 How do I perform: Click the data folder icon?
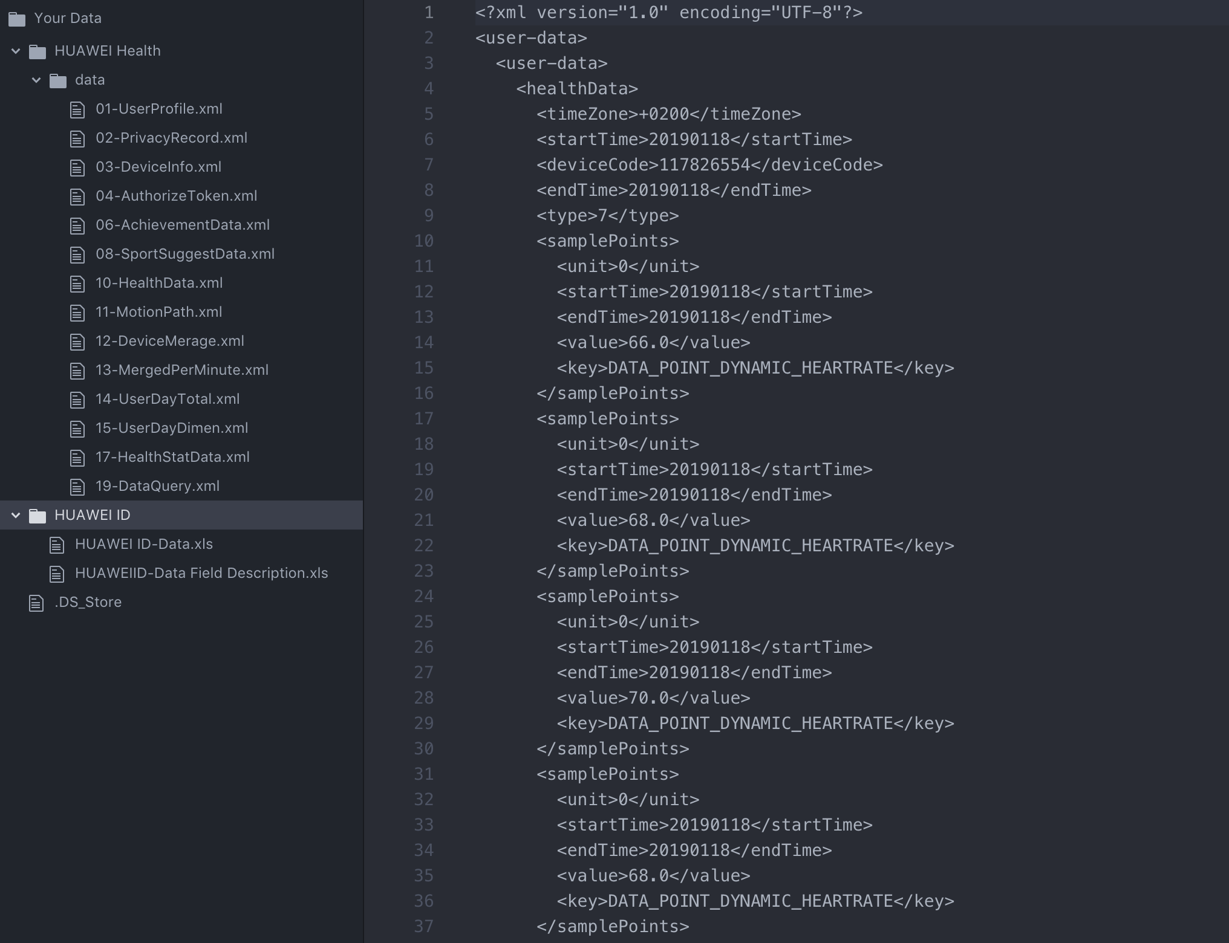click(58, 80)
